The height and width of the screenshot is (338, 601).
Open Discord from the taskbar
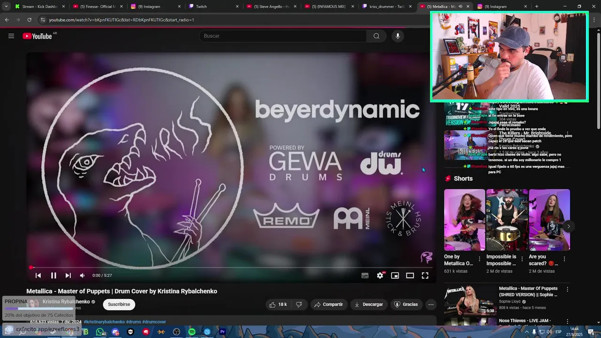[116, 332]
